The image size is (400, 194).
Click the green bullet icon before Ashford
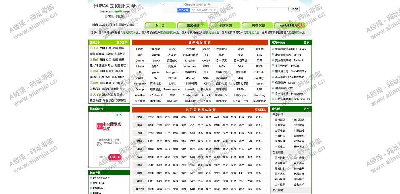click(x=273, y=60)
